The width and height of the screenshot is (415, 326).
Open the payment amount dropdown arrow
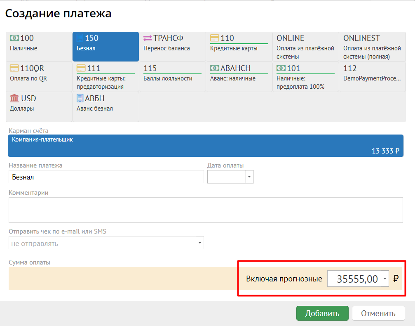[385, 279]
